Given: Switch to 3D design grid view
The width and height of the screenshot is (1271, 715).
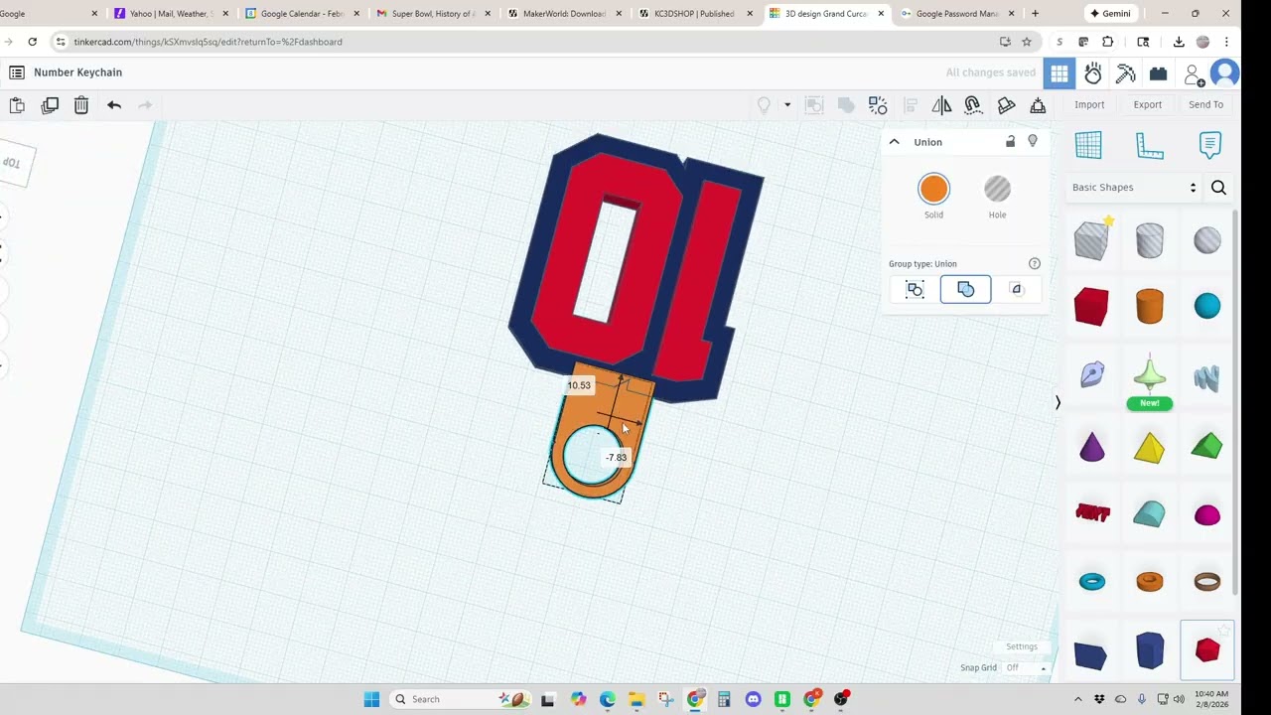Looking at the screenshot, I should (x=1059, y=73).
